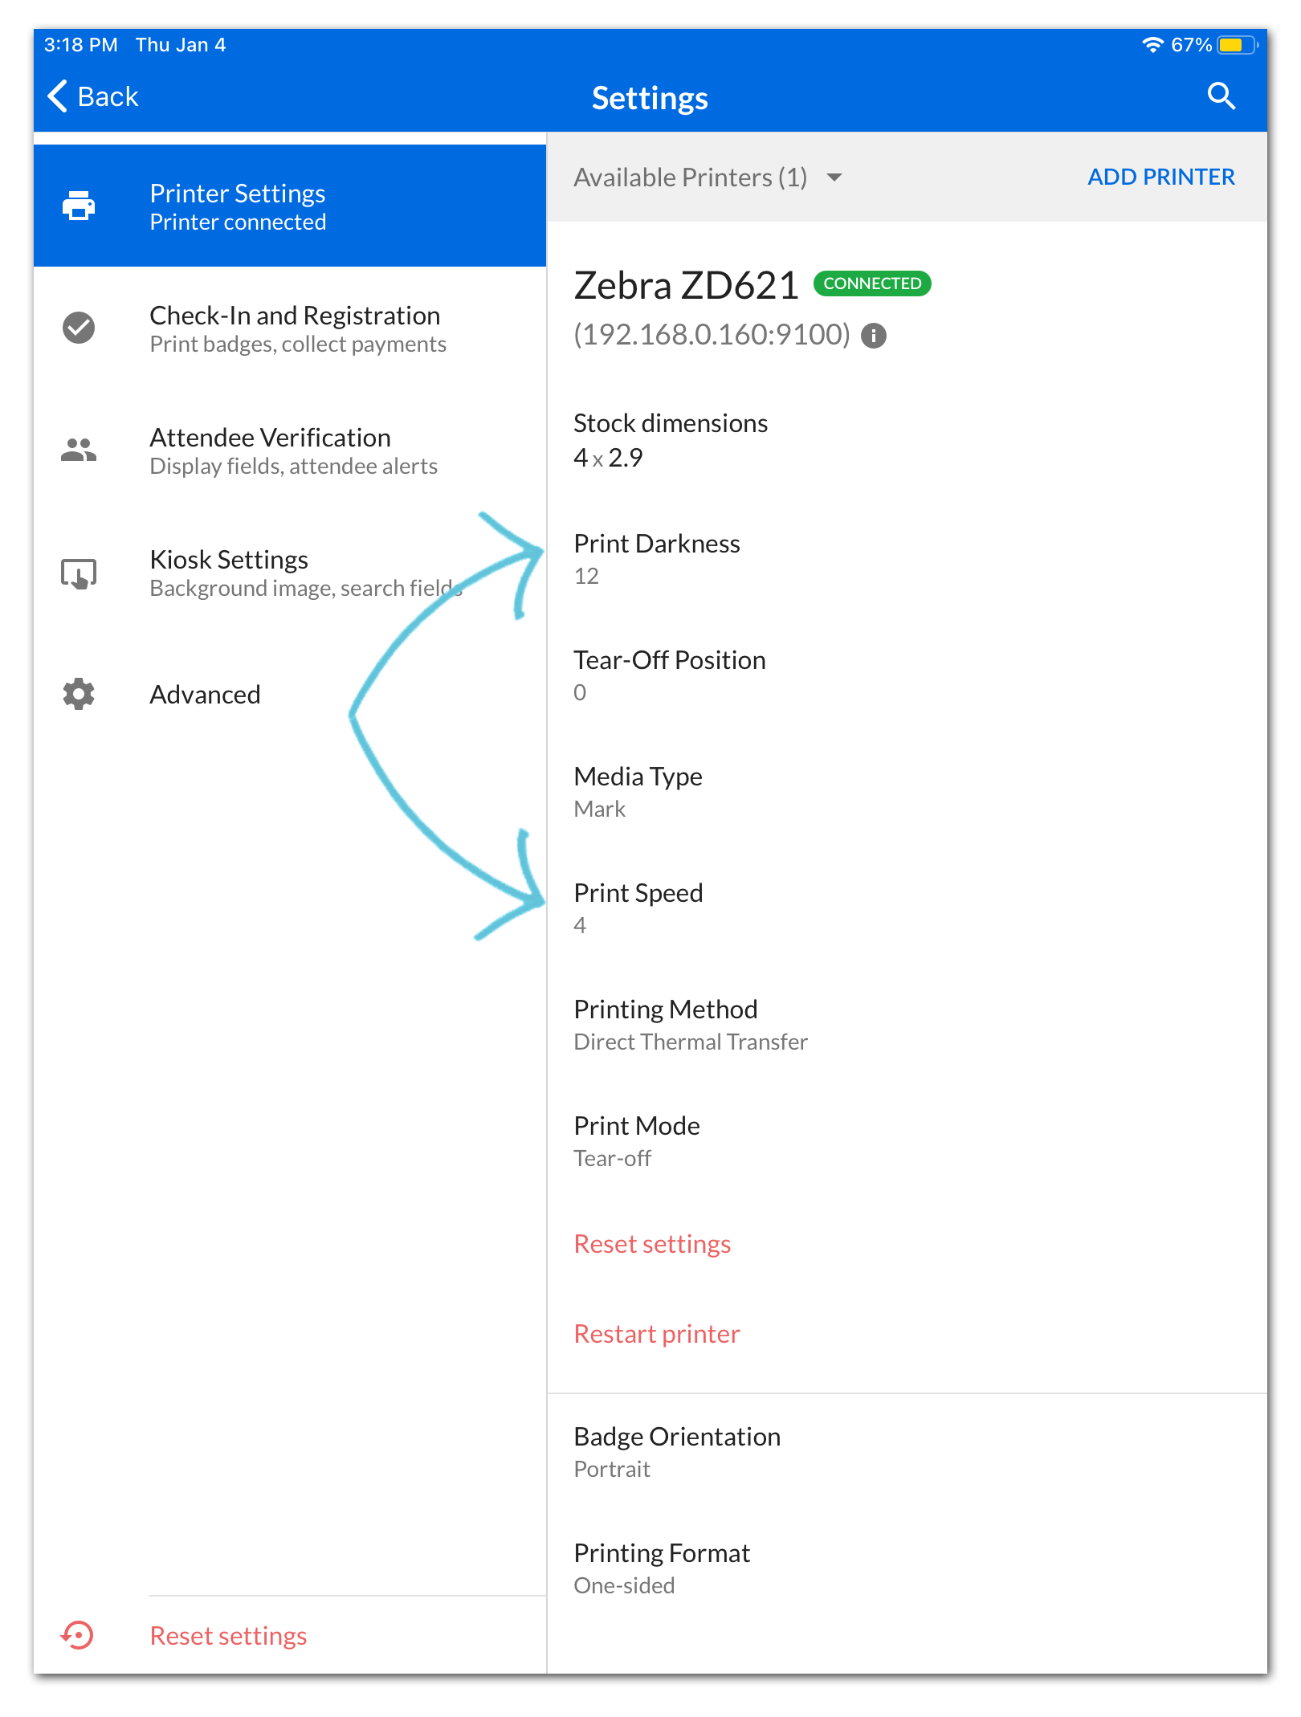Viewport: 1301px width, 1717px height.
Task: Open Attendee Verification settings
Action: [290, 450]
